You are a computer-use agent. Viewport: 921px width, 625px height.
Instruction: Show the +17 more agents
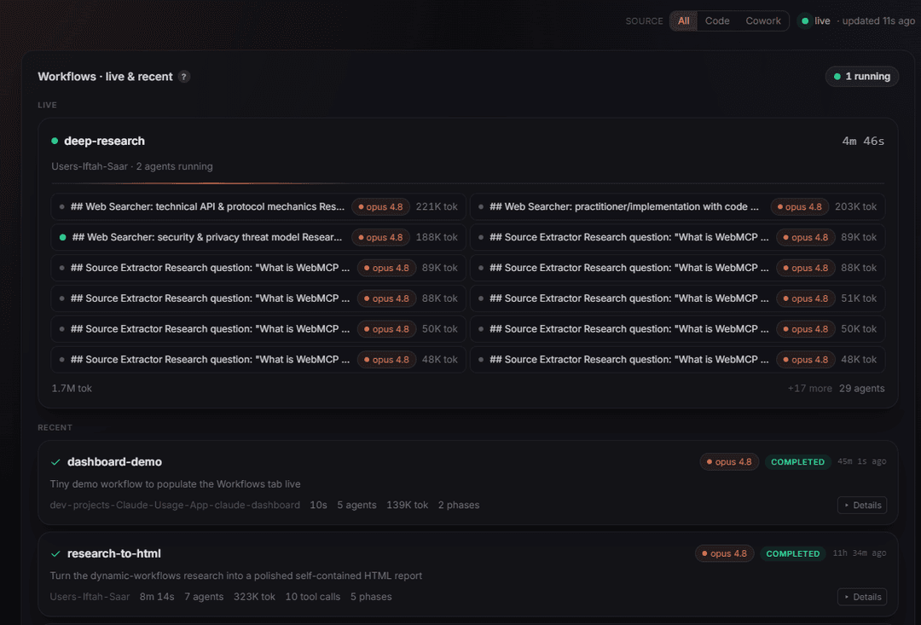pyautogui.click(x=809, y=388)
